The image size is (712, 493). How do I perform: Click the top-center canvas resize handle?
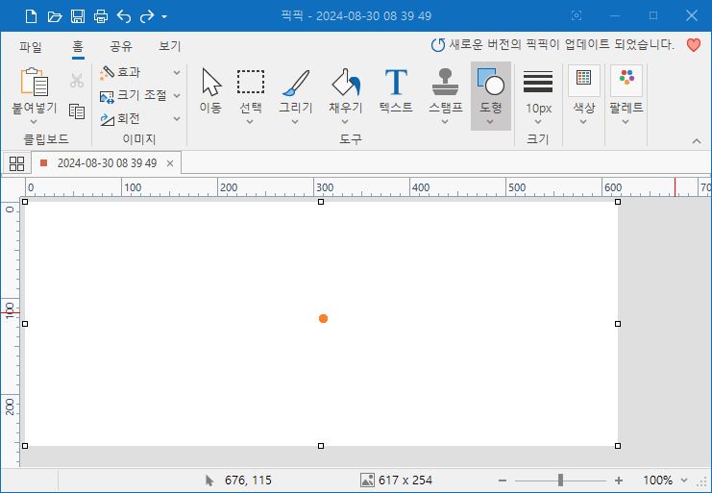321,202
